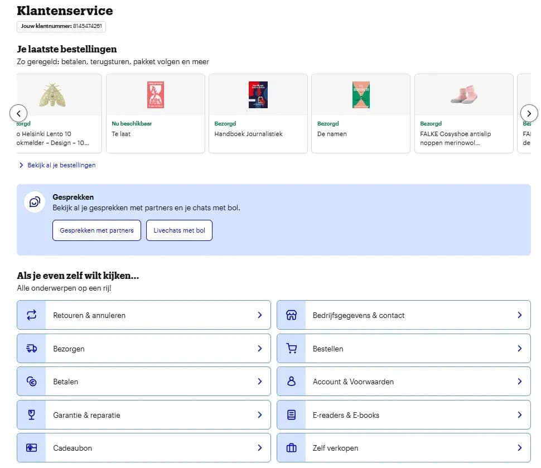Open the Account & Voorwaarden label
Image resolution: width=541 pixels, height=468 pixels.
pyautogui.click(x=353, y=382)
